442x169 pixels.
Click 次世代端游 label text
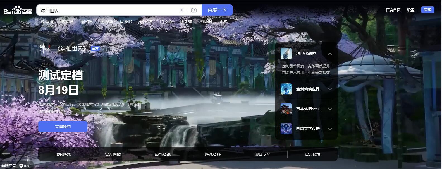[x=306, y=54]
